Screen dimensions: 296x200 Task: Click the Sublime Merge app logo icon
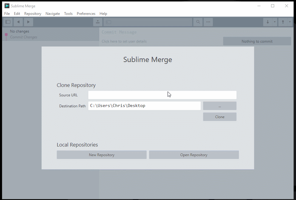click(x=7, y=6)
